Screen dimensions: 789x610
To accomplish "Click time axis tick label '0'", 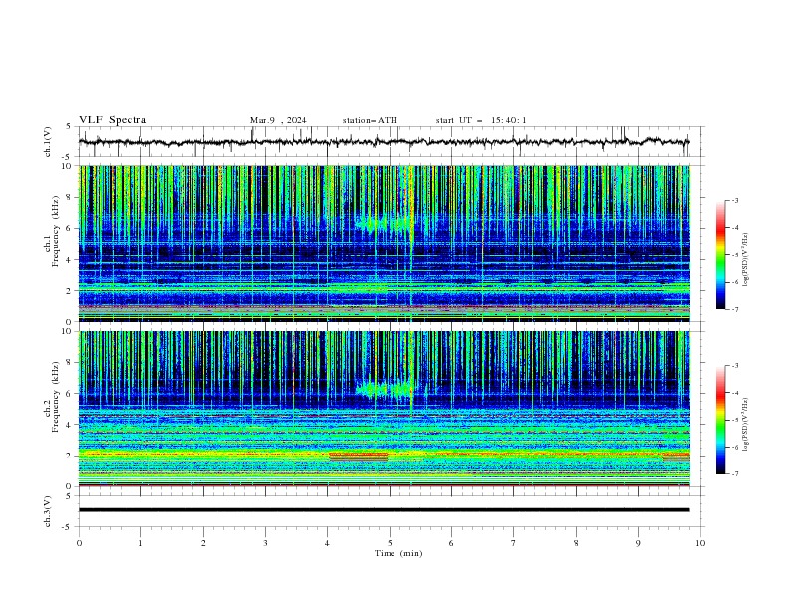I will click(79, 543).
